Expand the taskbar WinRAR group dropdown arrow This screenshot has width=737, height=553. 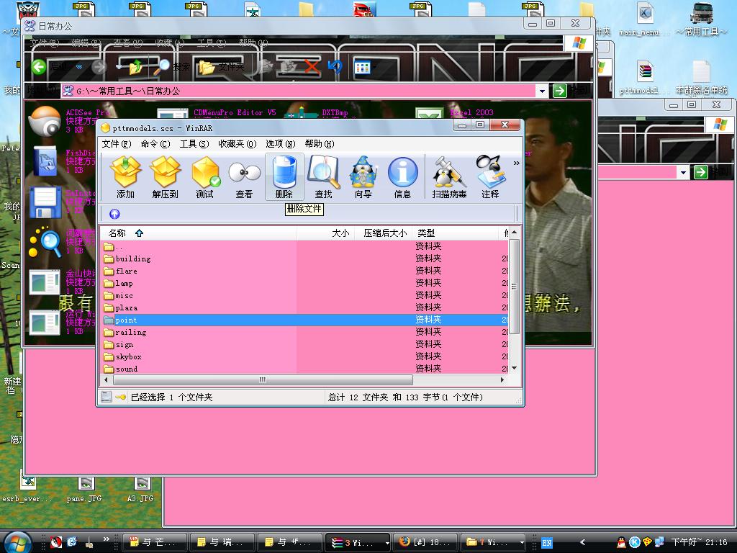pos(387,542)
